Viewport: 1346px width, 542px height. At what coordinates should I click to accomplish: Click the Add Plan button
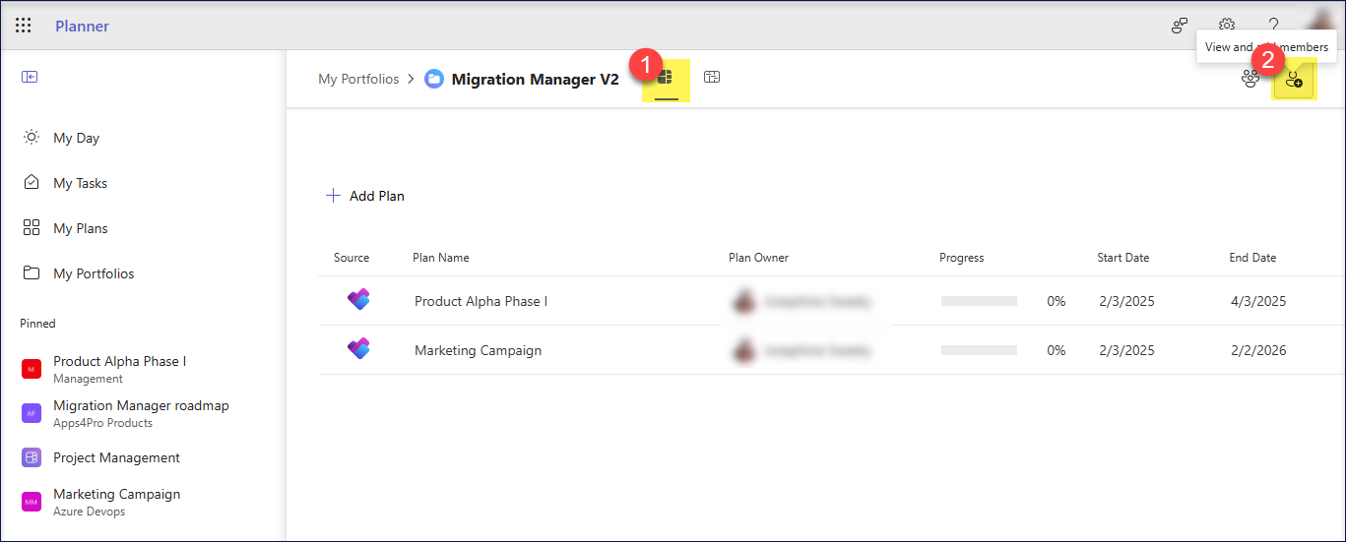pos(365,196)
